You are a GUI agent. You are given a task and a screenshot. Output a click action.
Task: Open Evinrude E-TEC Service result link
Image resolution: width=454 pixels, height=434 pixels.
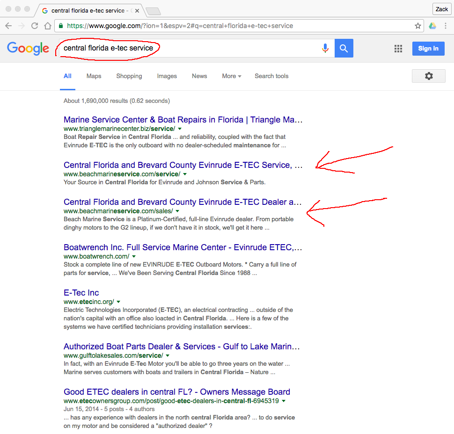(183, 165)
